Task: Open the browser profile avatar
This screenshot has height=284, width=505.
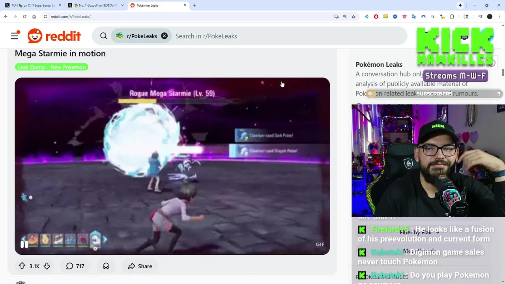Action: point(490,17)
